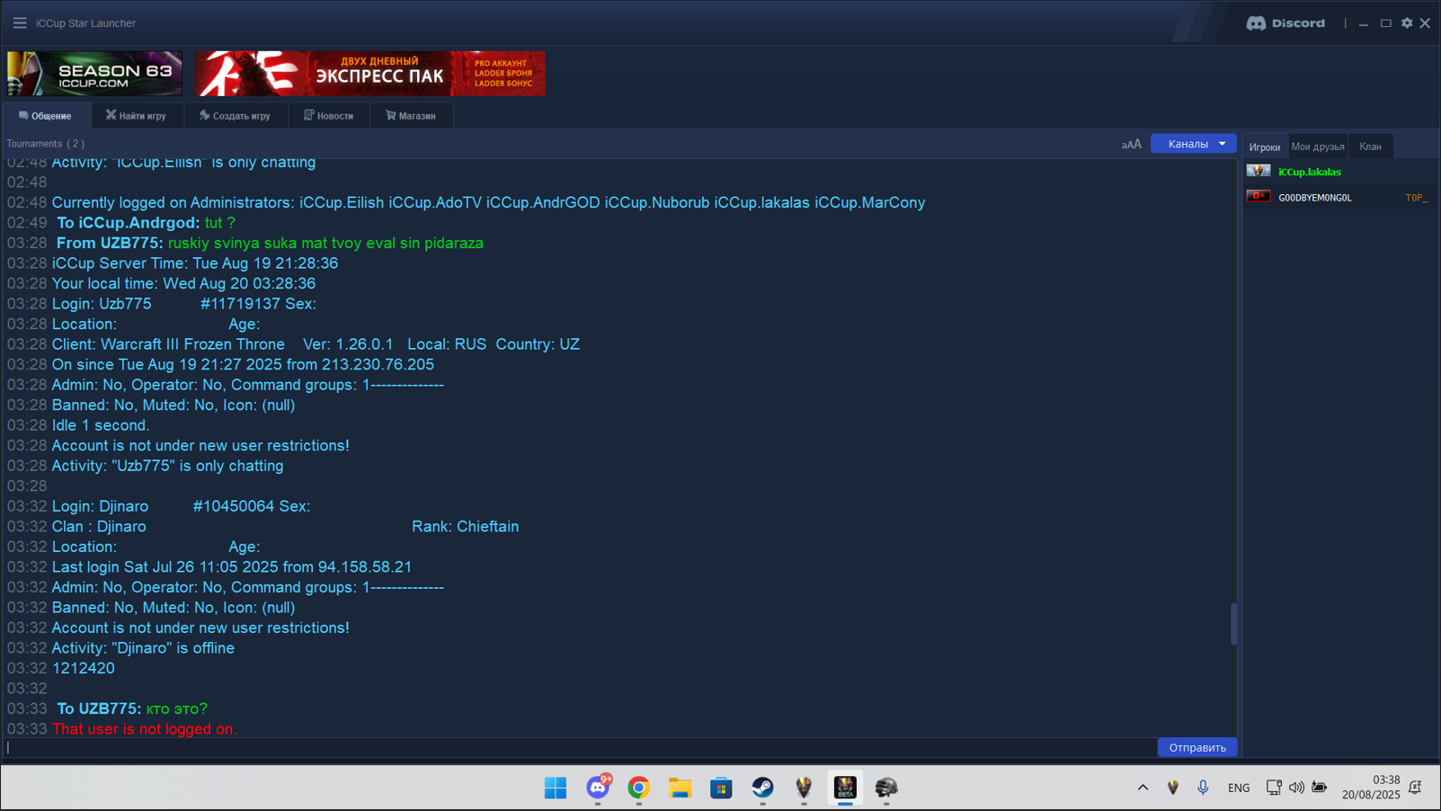The width and height of the screenshot is (1441, 811).
Task: Show hidden system tray icons
Action: click(1143, 788)
